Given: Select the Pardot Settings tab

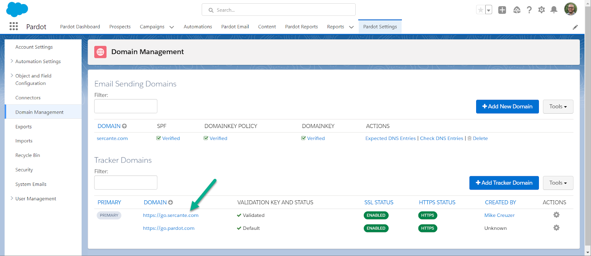Looking at the screenshot, I should tap(380, 27).
